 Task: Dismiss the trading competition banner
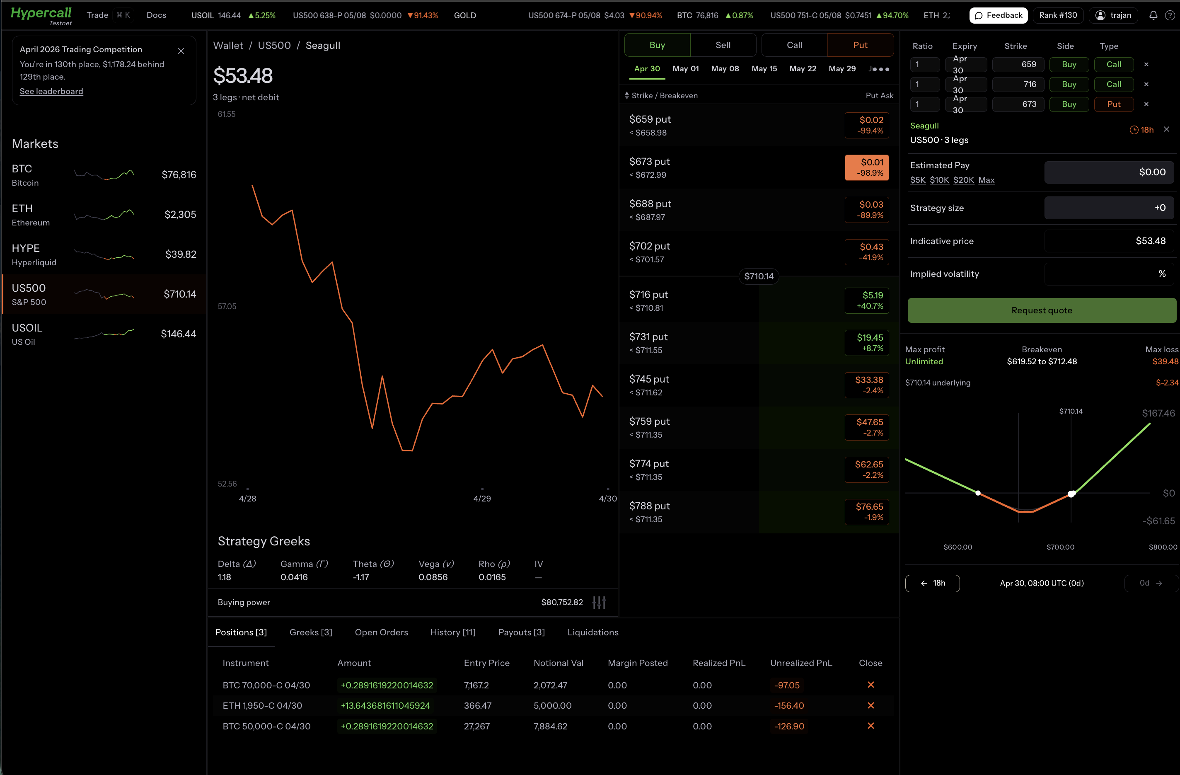pyautogui.click(x=181, y=51)
